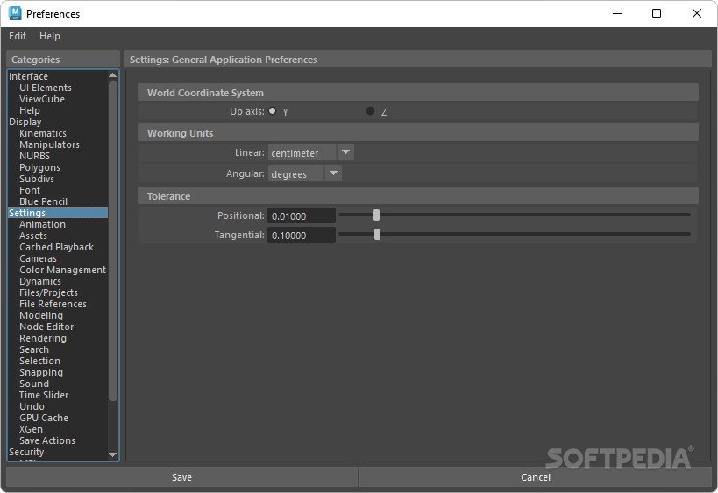Select the Subdivs category
This screenshot has width=718, height=493.
(37, 179)
